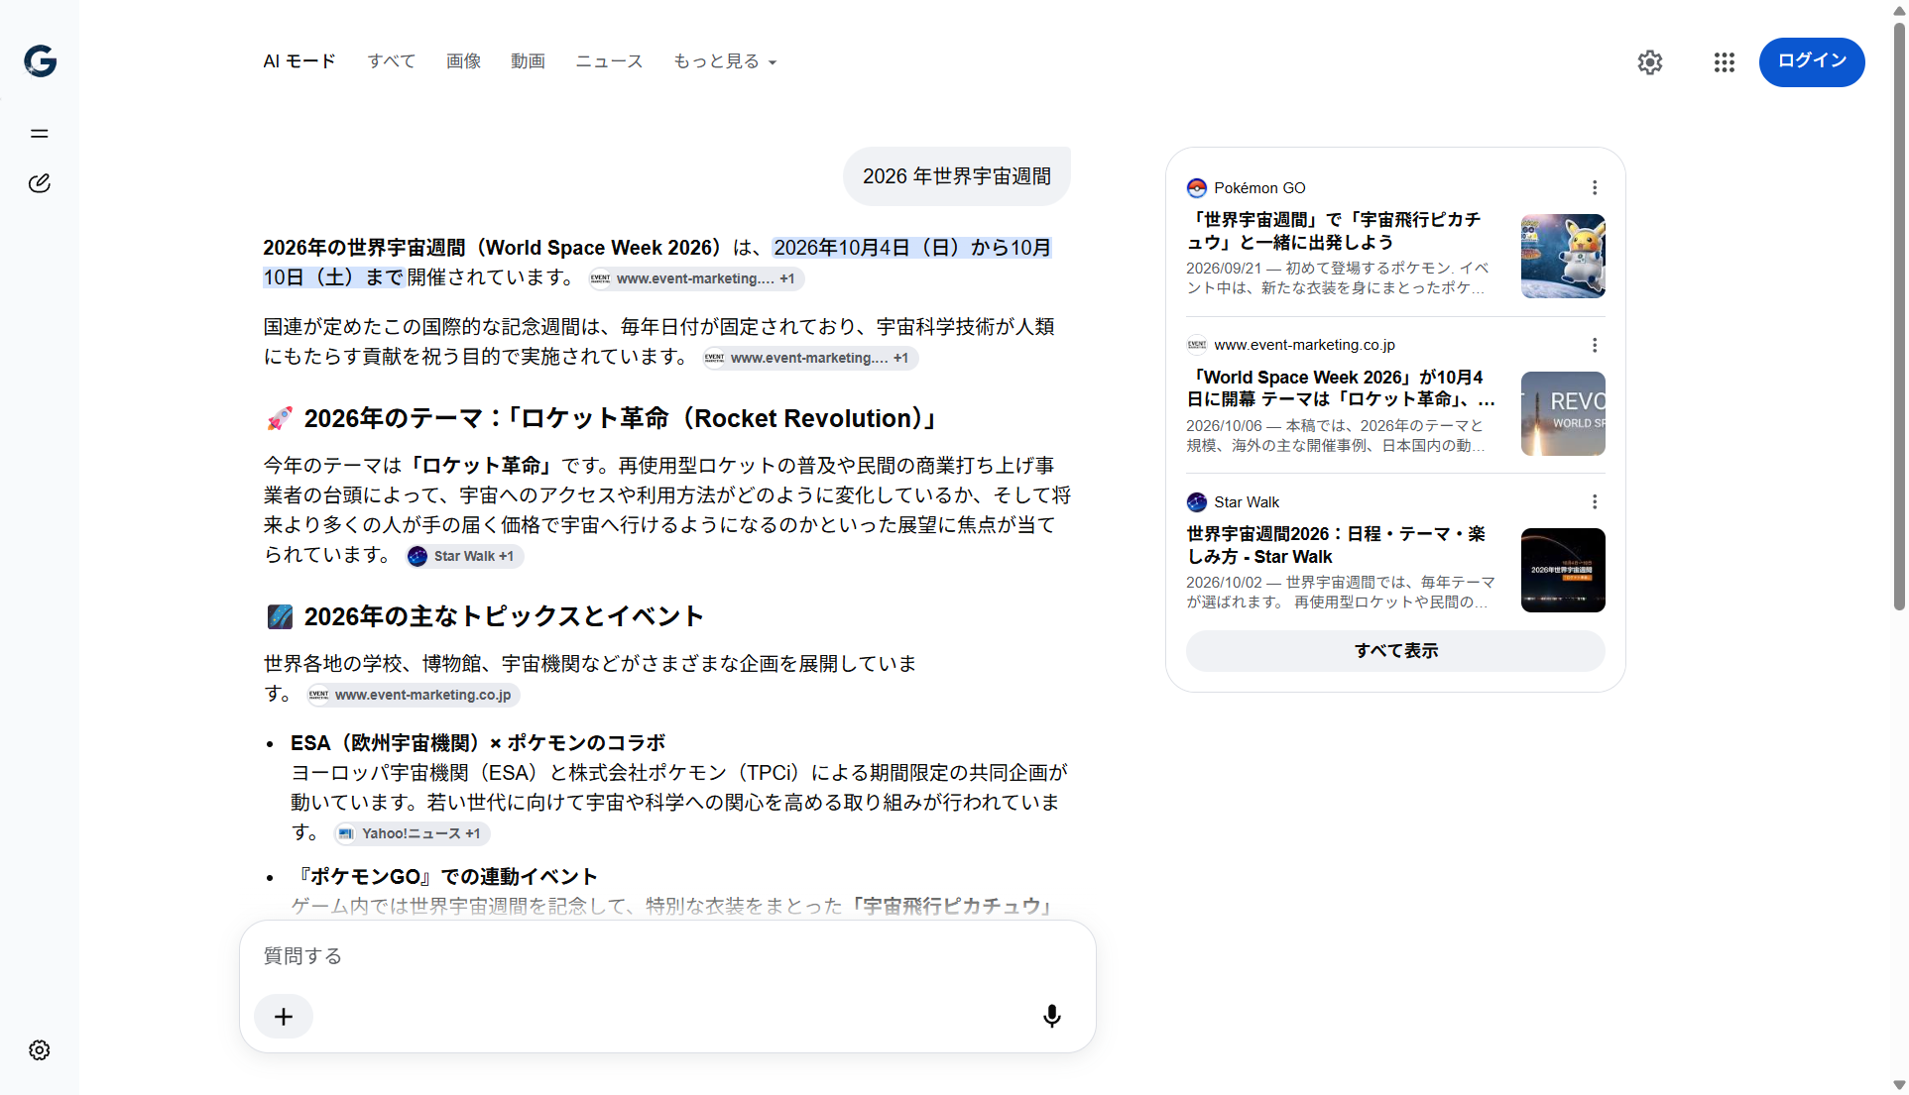Viewport: 1909px width, 1095px height.
Task: Click the microphone voice search icon
Action: (x=1052, y=1016)
